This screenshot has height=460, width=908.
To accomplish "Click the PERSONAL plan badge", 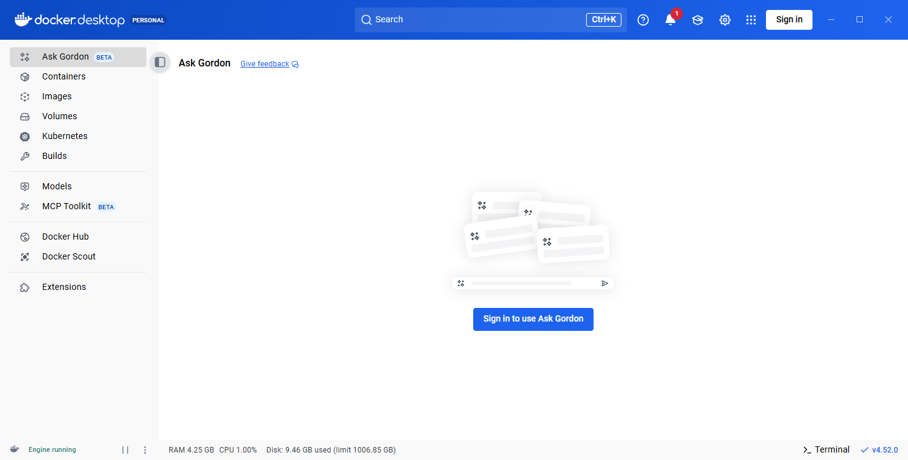I will [148, 20].
